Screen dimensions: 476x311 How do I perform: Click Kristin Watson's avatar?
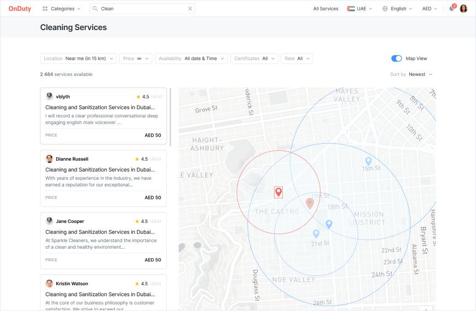(x=49, y=284)
